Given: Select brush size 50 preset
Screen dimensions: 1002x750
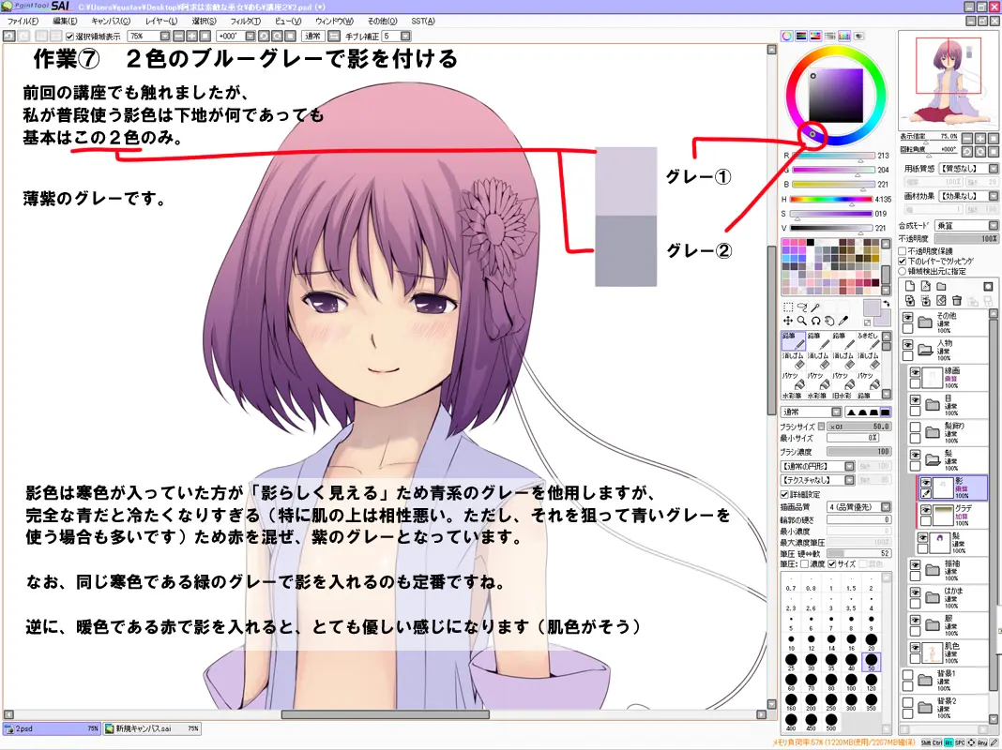Looking at the screenshot, I should [871, 661].
